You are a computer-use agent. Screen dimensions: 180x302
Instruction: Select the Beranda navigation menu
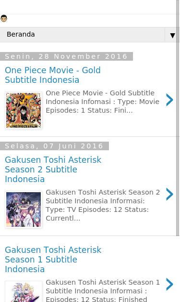pyautogui.click(x=90, y=35)
